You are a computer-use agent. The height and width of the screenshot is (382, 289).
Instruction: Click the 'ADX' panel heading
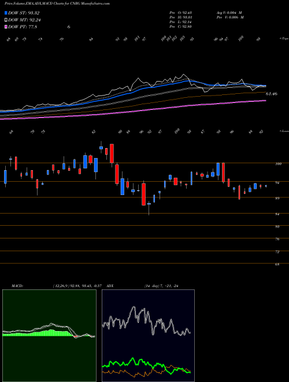tap(110, 286)
